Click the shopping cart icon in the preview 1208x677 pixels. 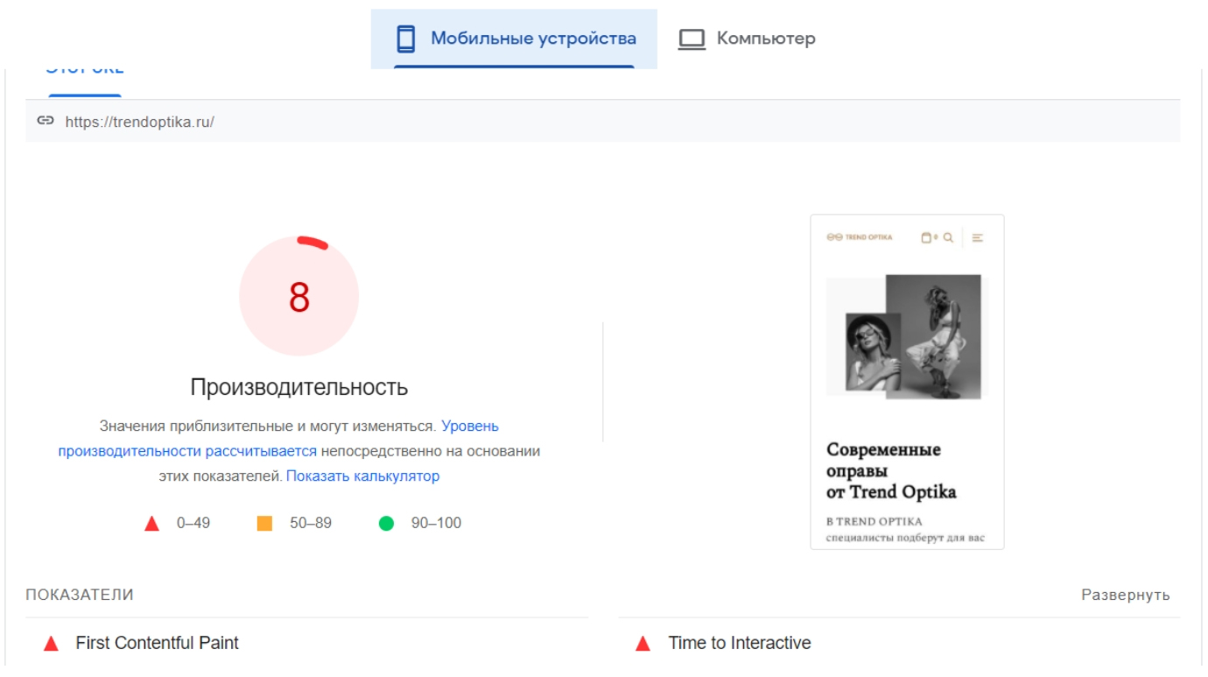coord(927,237)
